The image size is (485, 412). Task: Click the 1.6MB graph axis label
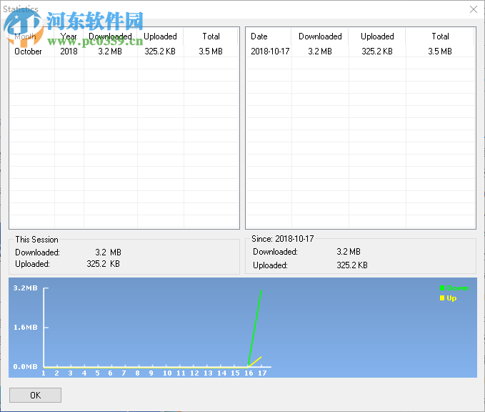[26, 327]
